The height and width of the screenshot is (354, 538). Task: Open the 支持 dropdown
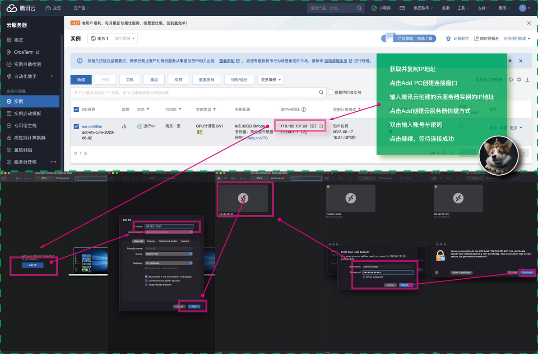(x=483, y=8)
